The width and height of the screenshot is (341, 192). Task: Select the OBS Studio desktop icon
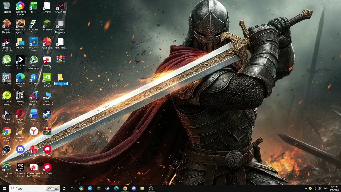click(7, 149)
